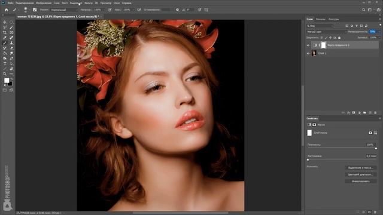Select the Zoom tool
The image size is (383, 215).
pyautogui.click(x=5, y=74)
